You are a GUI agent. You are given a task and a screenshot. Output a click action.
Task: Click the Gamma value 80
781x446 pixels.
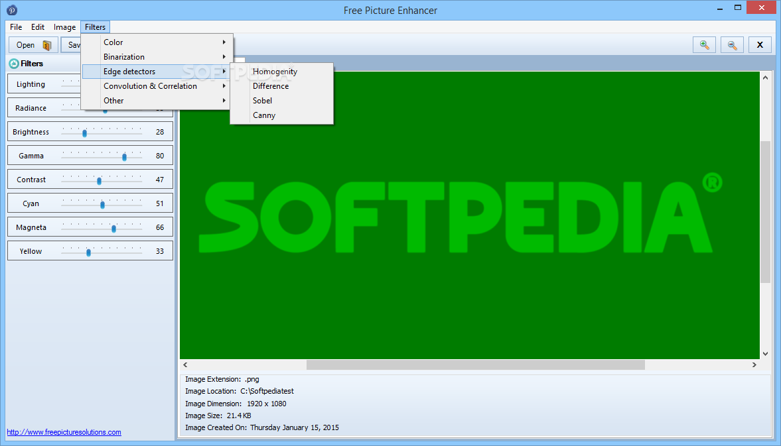click(160, 156)
